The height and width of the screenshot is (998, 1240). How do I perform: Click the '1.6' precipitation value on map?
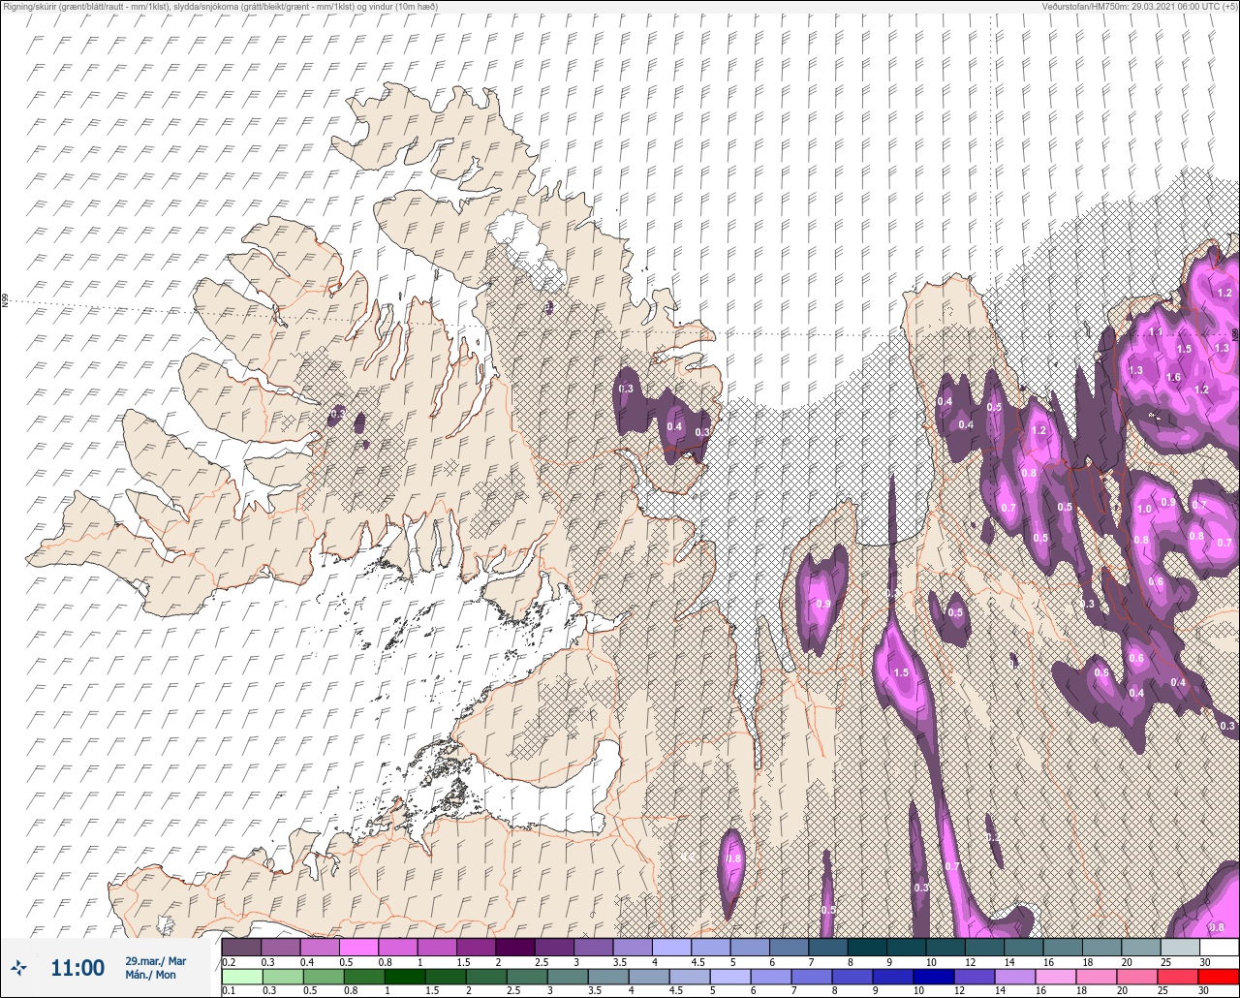pyautogui.click(x=1174, y=378)
